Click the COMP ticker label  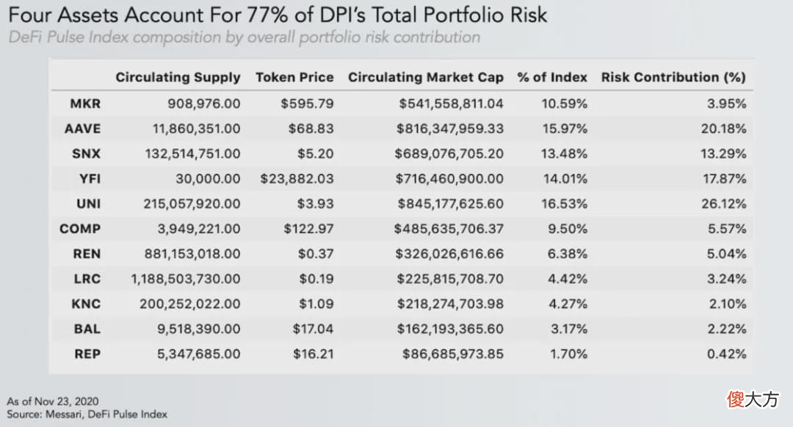pyautogui.click(x=80, y=229)
